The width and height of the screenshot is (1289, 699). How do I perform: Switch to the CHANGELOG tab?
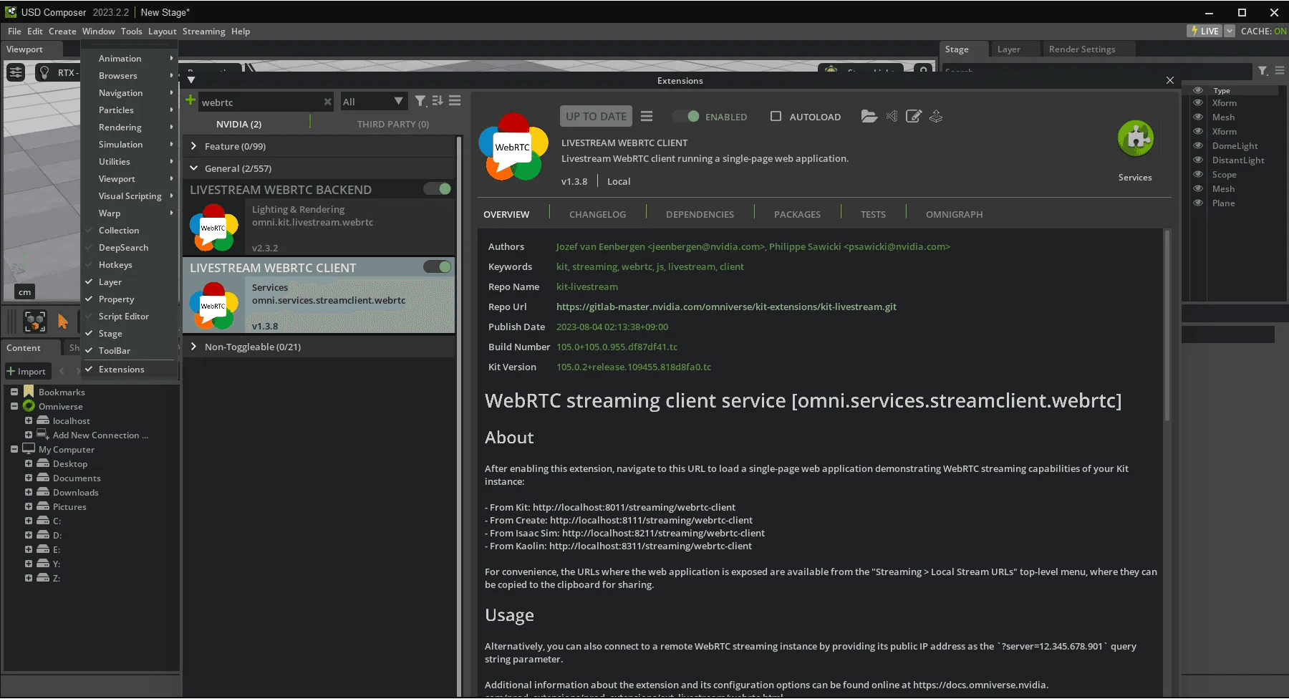[597, 214]
